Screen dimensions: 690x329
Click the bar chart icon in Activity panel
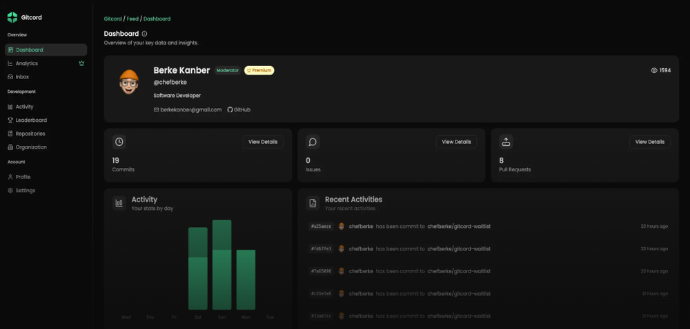tap(119, 203)
